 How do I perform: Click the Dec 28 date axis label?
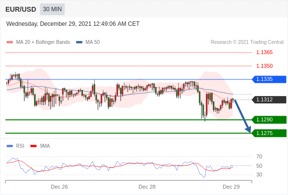[x=147, y=187]
